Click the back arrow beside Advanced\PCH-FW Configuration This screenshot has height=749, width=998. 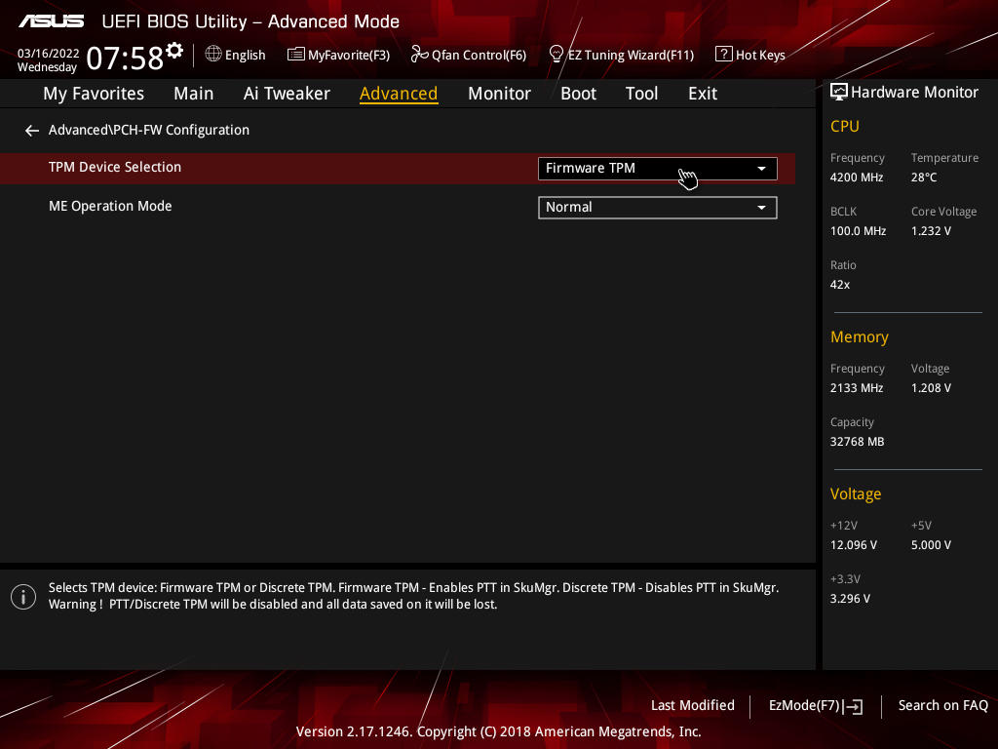pos(32,131)
